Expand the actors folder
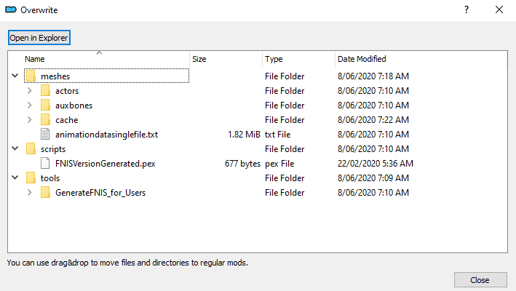Viewport: 516px width, 291px height. [30, 90]
